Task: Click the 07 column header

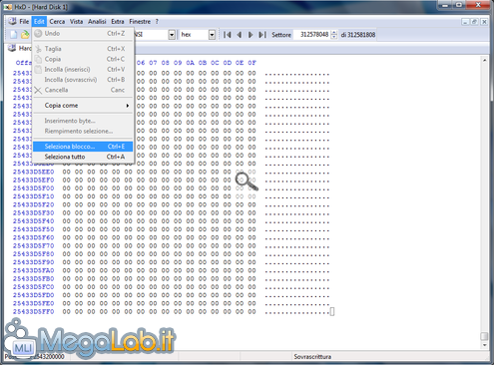Action: click(x=153, y=63)
